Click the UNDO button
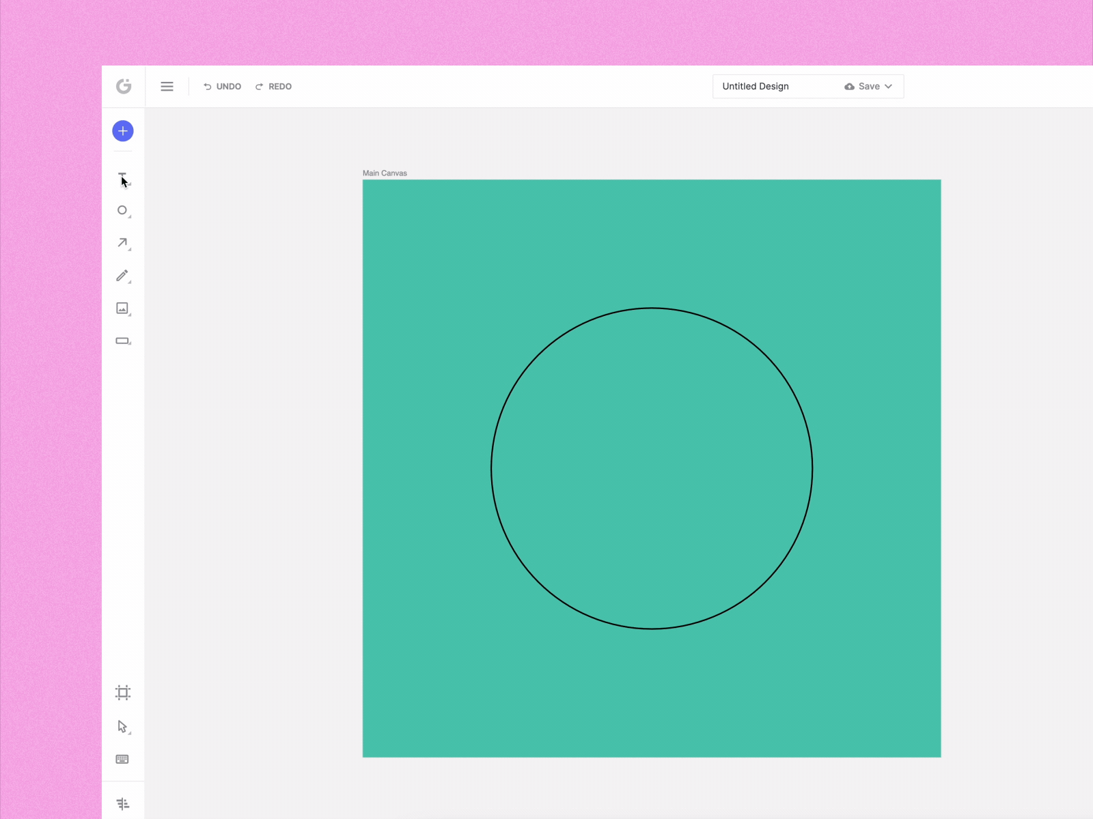Screen dimensions: 1093x819 (223, 87)
